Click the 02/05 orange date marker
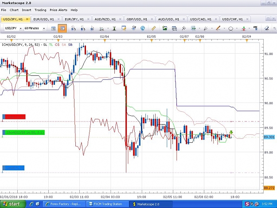Viewport: 277px width, 208px height. click(152, 41)
